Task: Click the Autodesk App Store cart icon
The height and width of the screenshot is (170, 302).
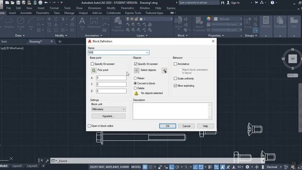Action: pyautogui.click(x=256, y=3)
